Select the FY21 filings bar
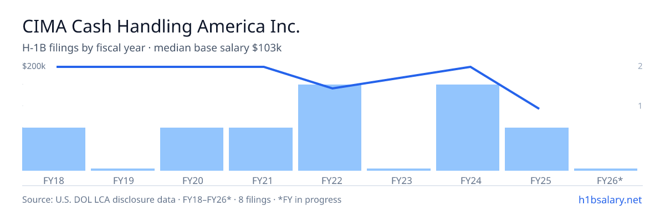 [x=260, y=149]
